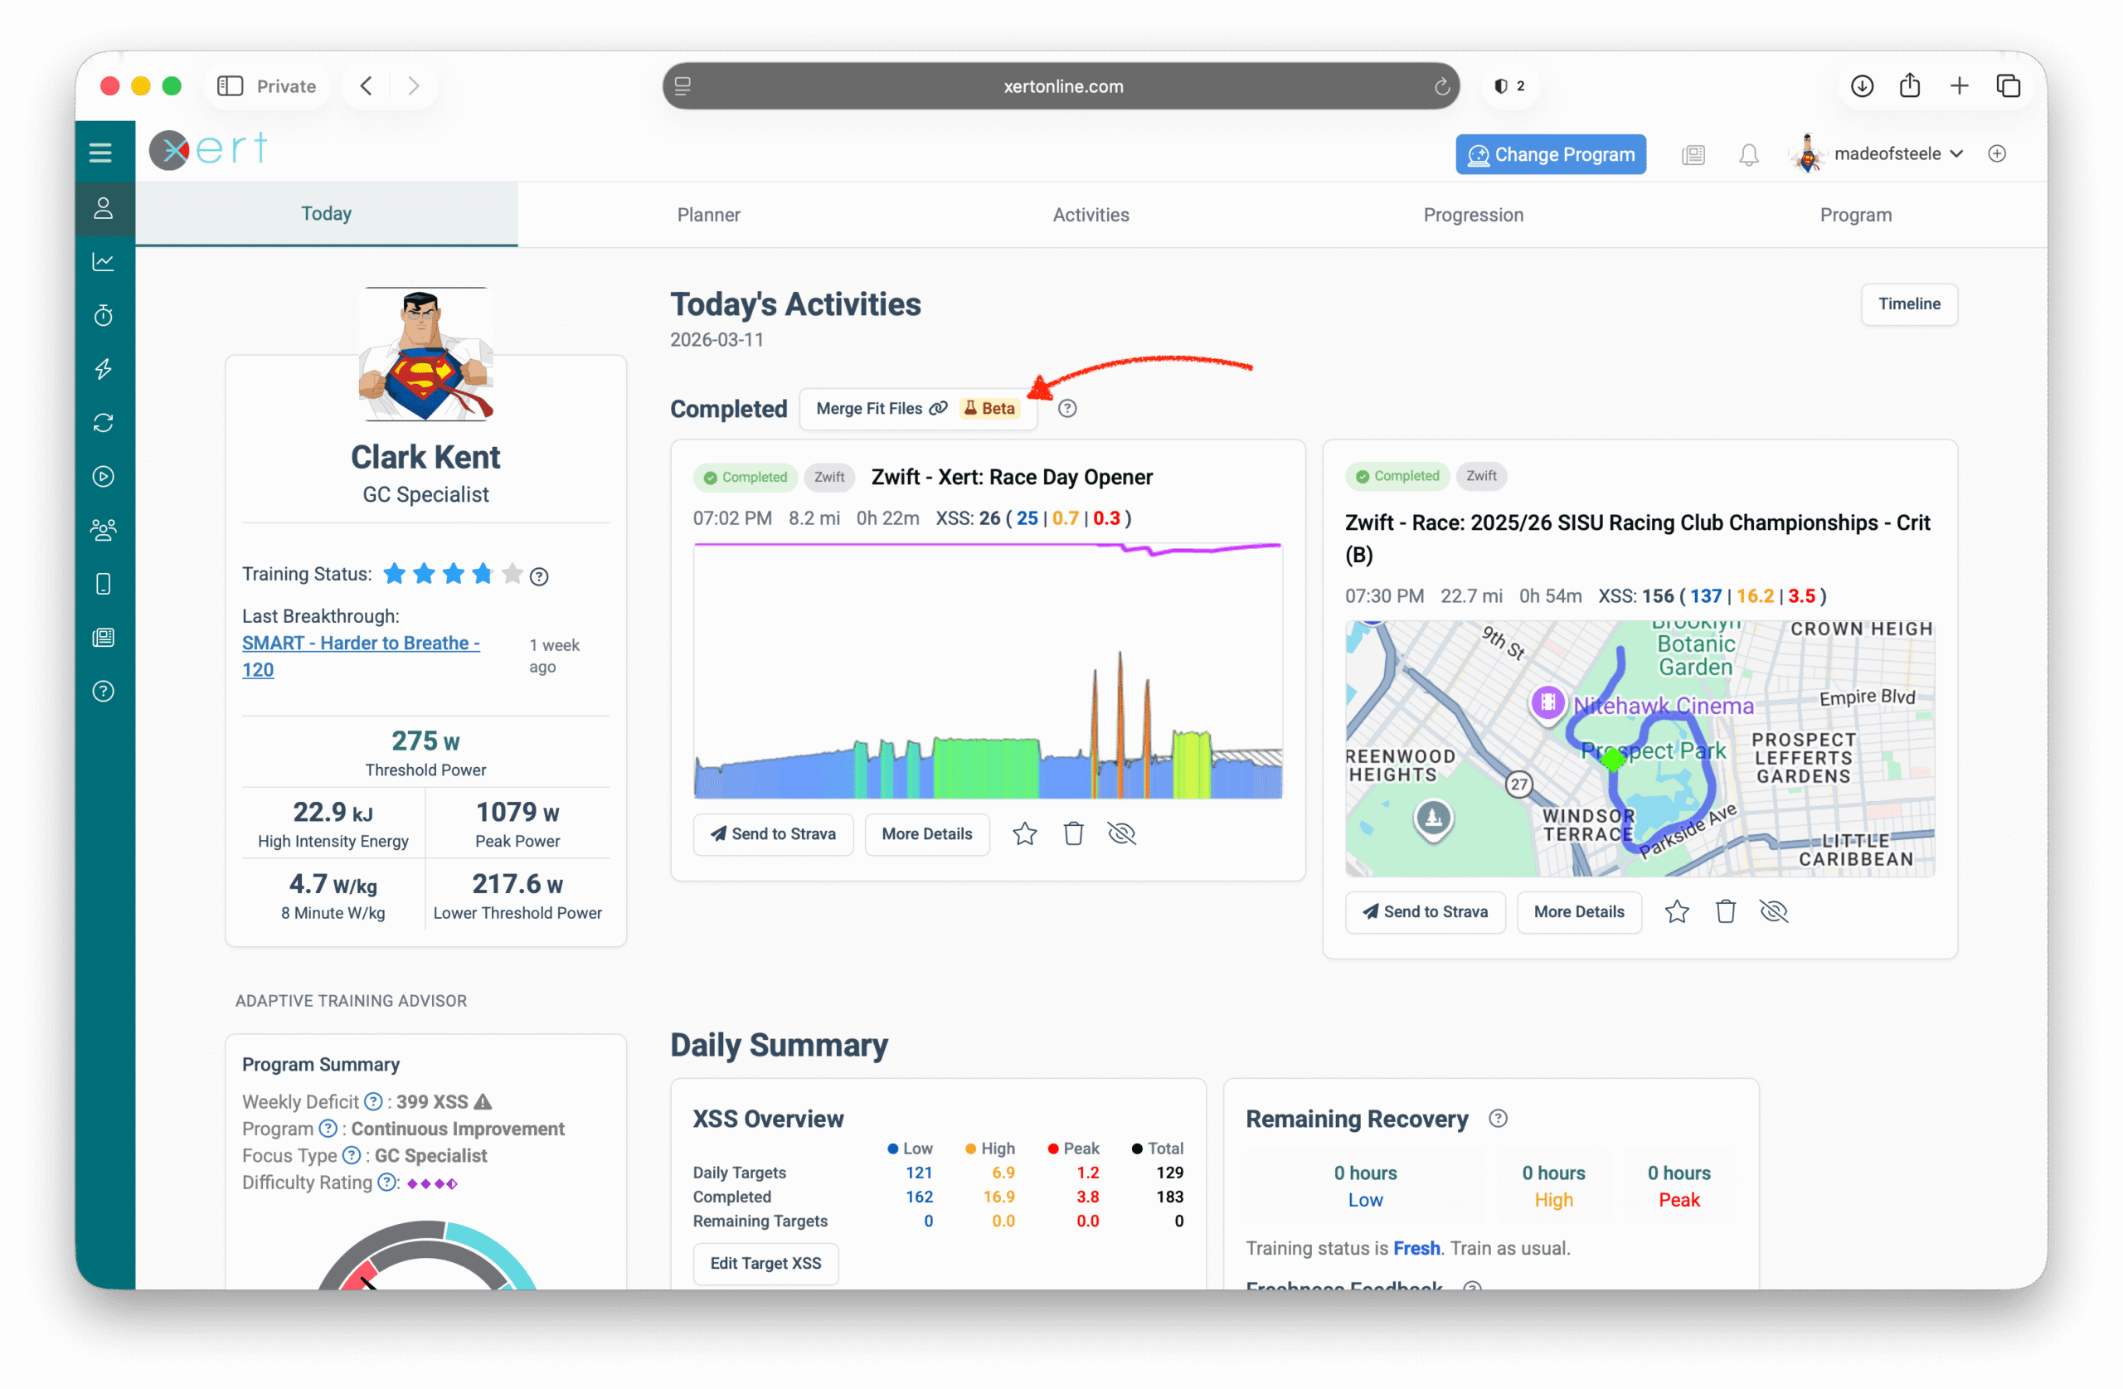Click the Change Program button
Screen dimensions: 2123x1389
1552,154
